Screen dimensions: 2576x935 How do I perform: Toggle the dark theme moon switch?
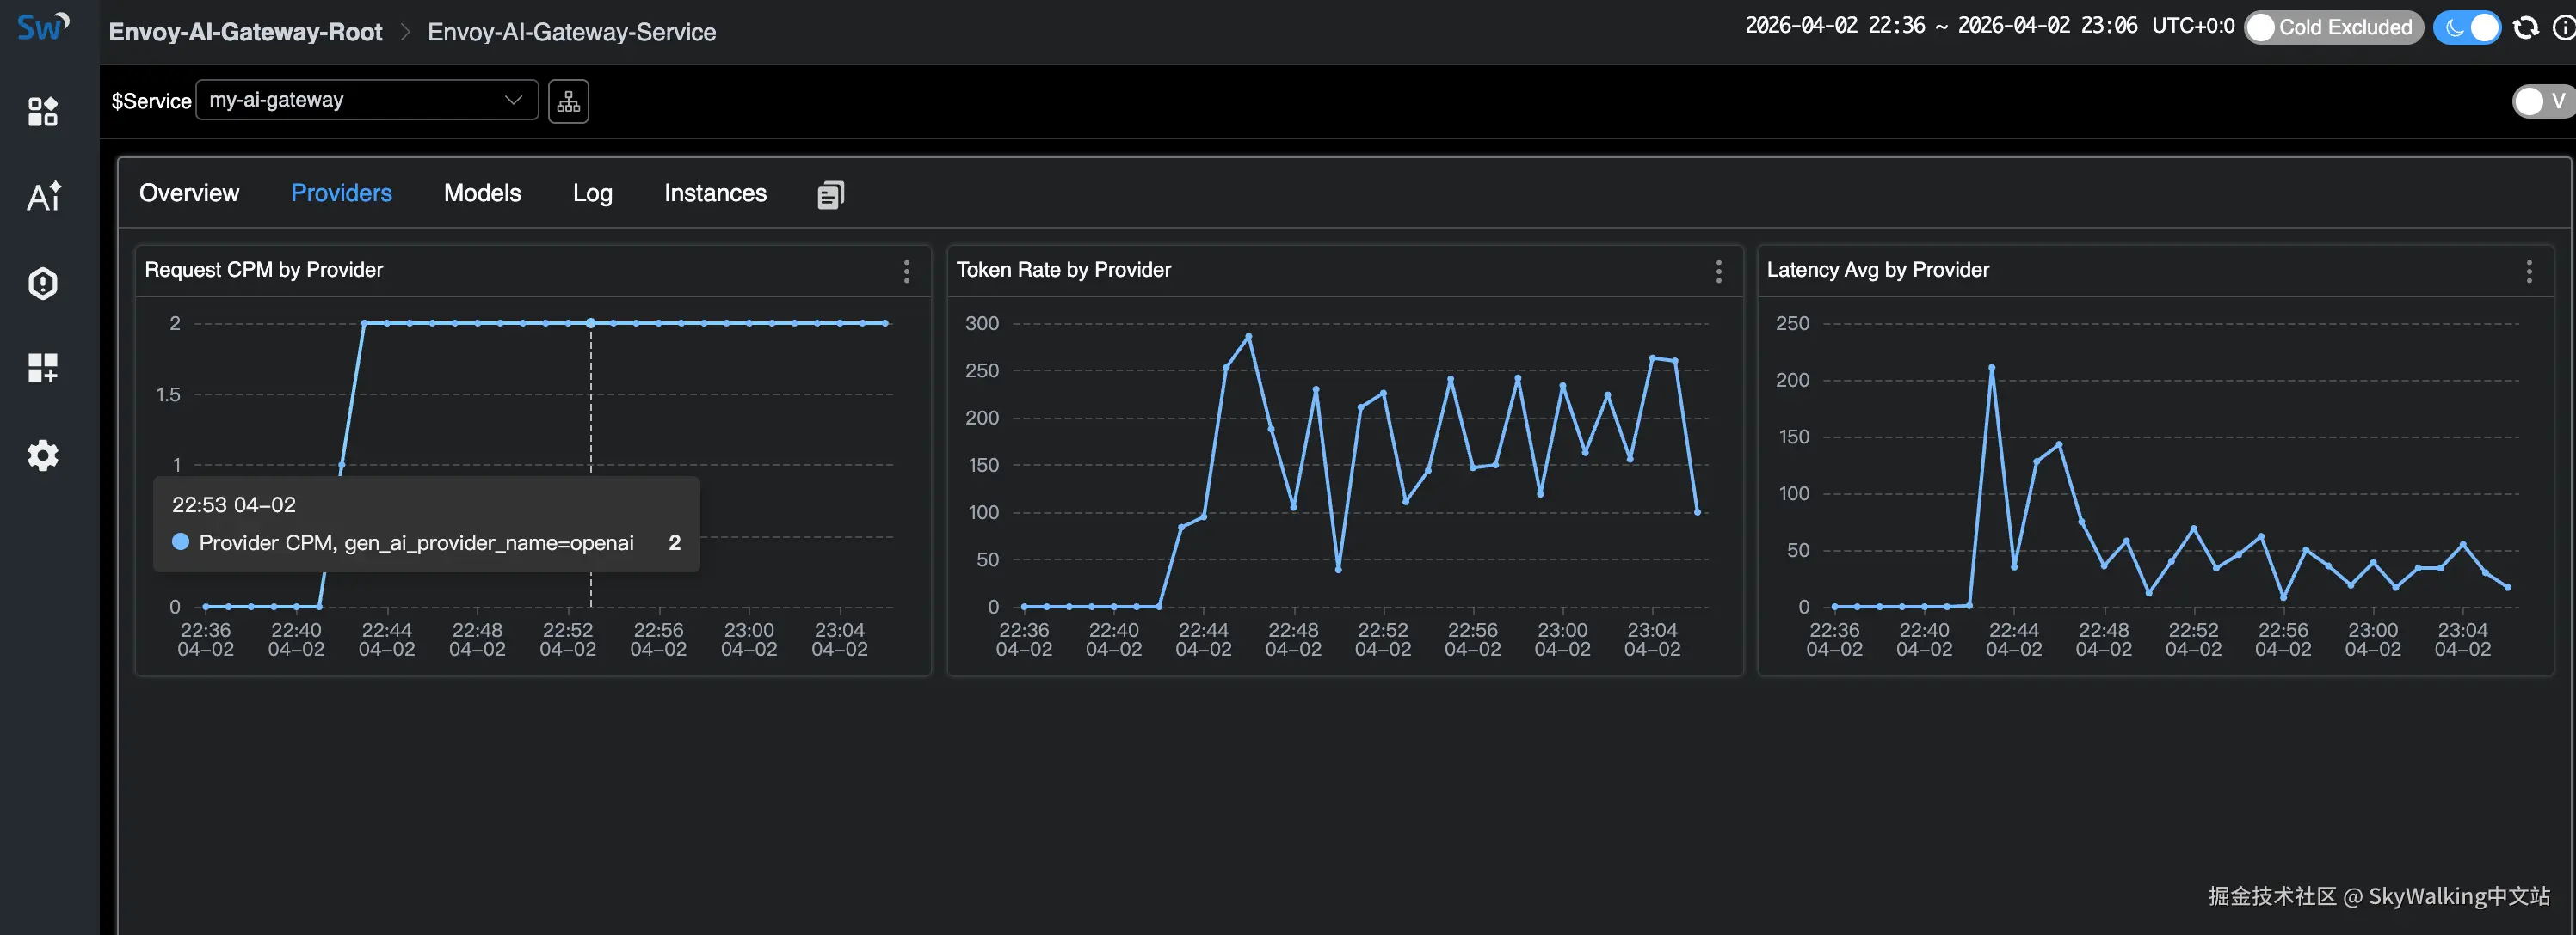(x=2466, y=28)
